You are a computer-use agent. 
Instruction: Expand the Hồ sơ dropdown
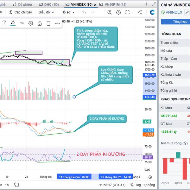68,12
